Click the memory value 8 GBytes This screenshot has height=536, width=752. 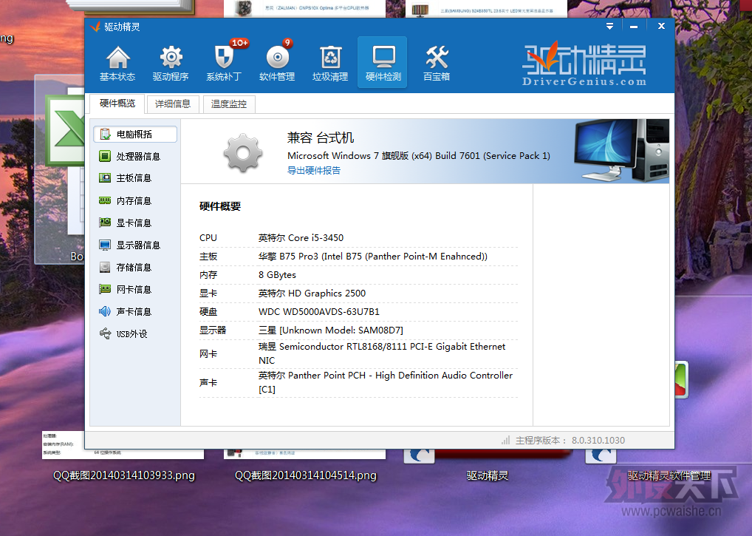click(277, 275)
